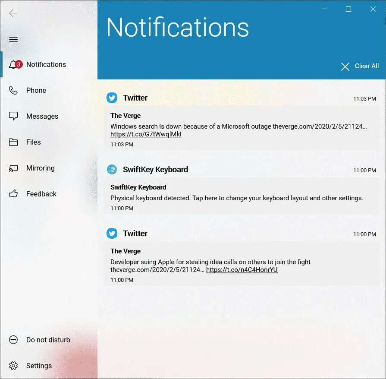Click The Verge sender in Windows search notification
Image resolution: width=386 pixels, height=379 pixels.
[x=126, y=116]
